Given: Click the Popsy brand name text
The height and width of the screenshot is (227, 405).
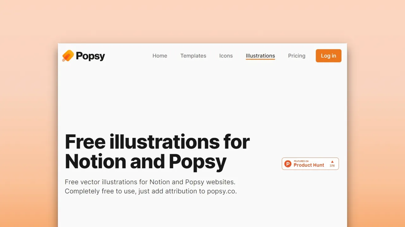Looking at the screenshot, I should coord(90,56).
